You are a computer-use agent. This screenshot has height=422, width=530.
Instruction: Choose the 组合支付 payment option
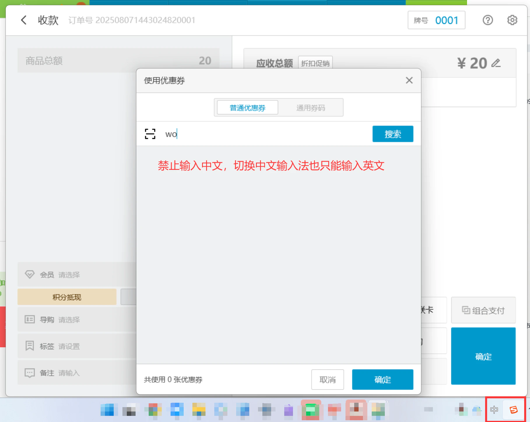483,310
